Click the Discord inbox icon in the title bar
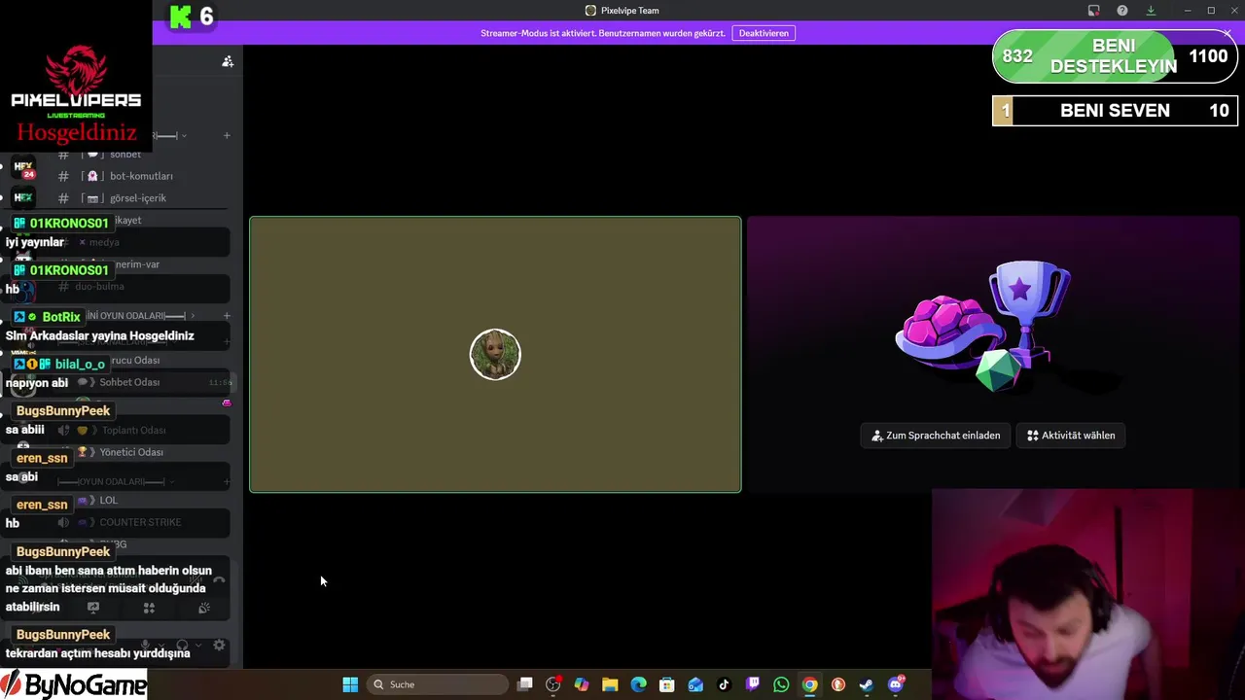1245x700 pixels. (x=1094, y=11)
